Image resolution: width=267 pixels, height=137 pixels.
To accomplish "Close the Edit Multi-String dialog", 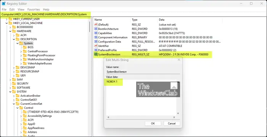I will (179, 60).
